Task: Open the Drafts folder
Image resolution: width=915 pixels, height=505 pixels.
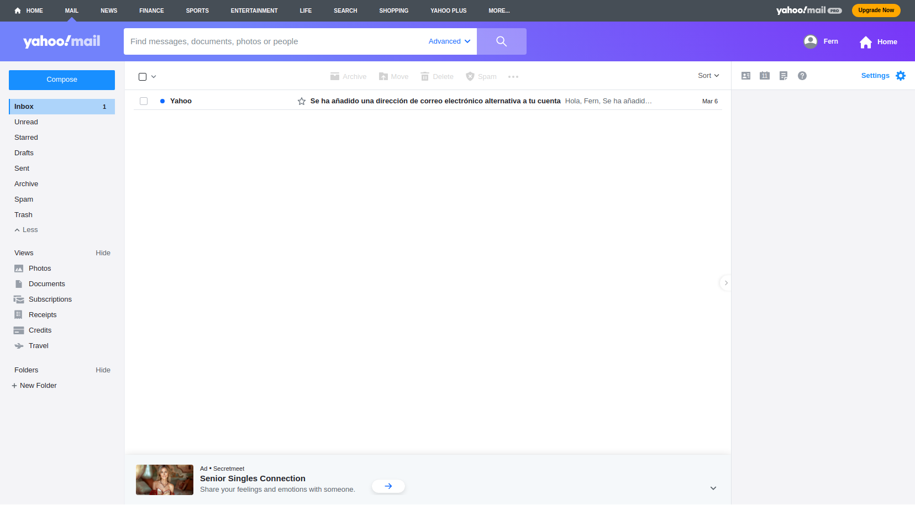Action: click(24, 153)
